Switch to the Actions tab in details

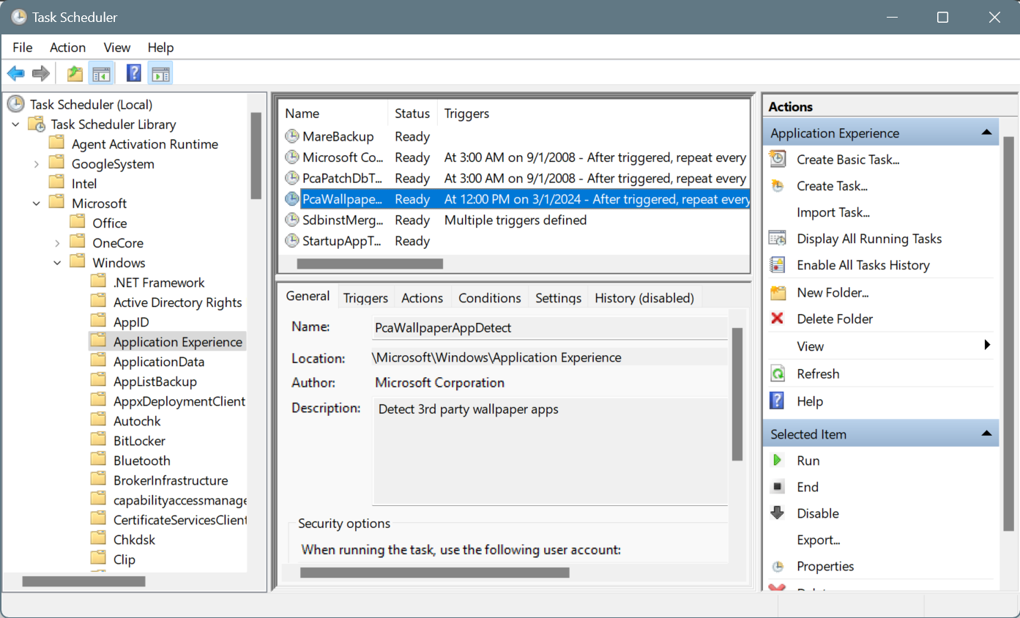(x=422, y=298)
